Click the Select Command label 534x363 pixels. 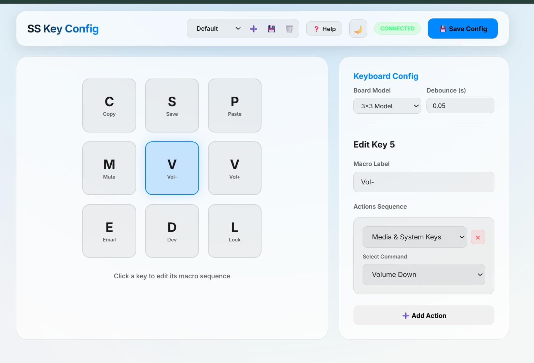(x=385, y=256)
